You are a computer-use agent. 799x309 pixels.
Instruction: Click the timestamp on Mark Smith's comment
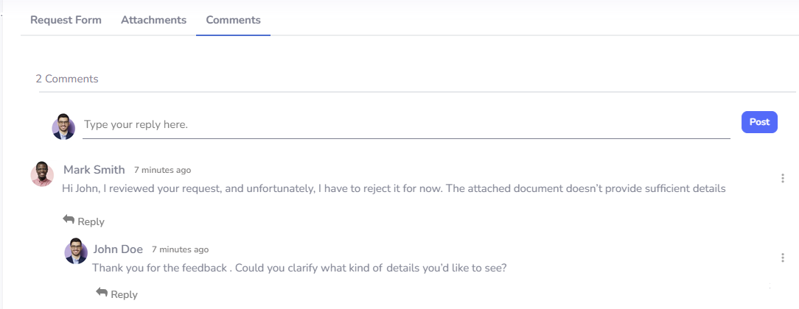(x=162, y=170)
